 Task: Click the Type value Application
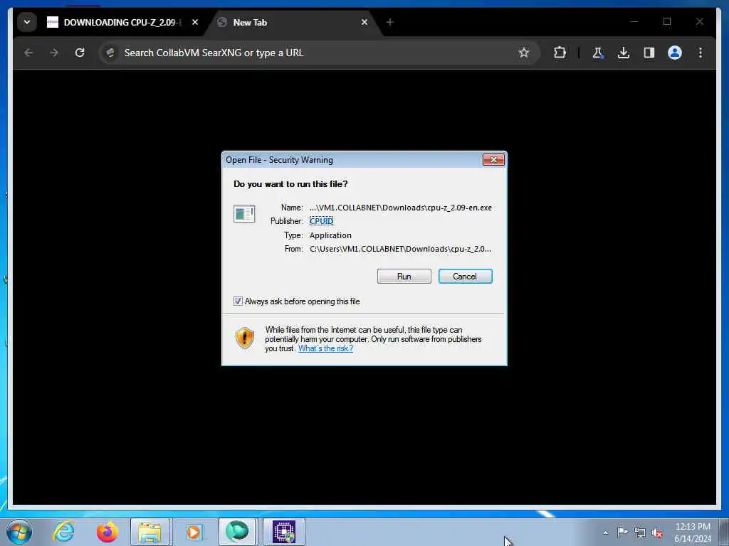pos(330,235)
